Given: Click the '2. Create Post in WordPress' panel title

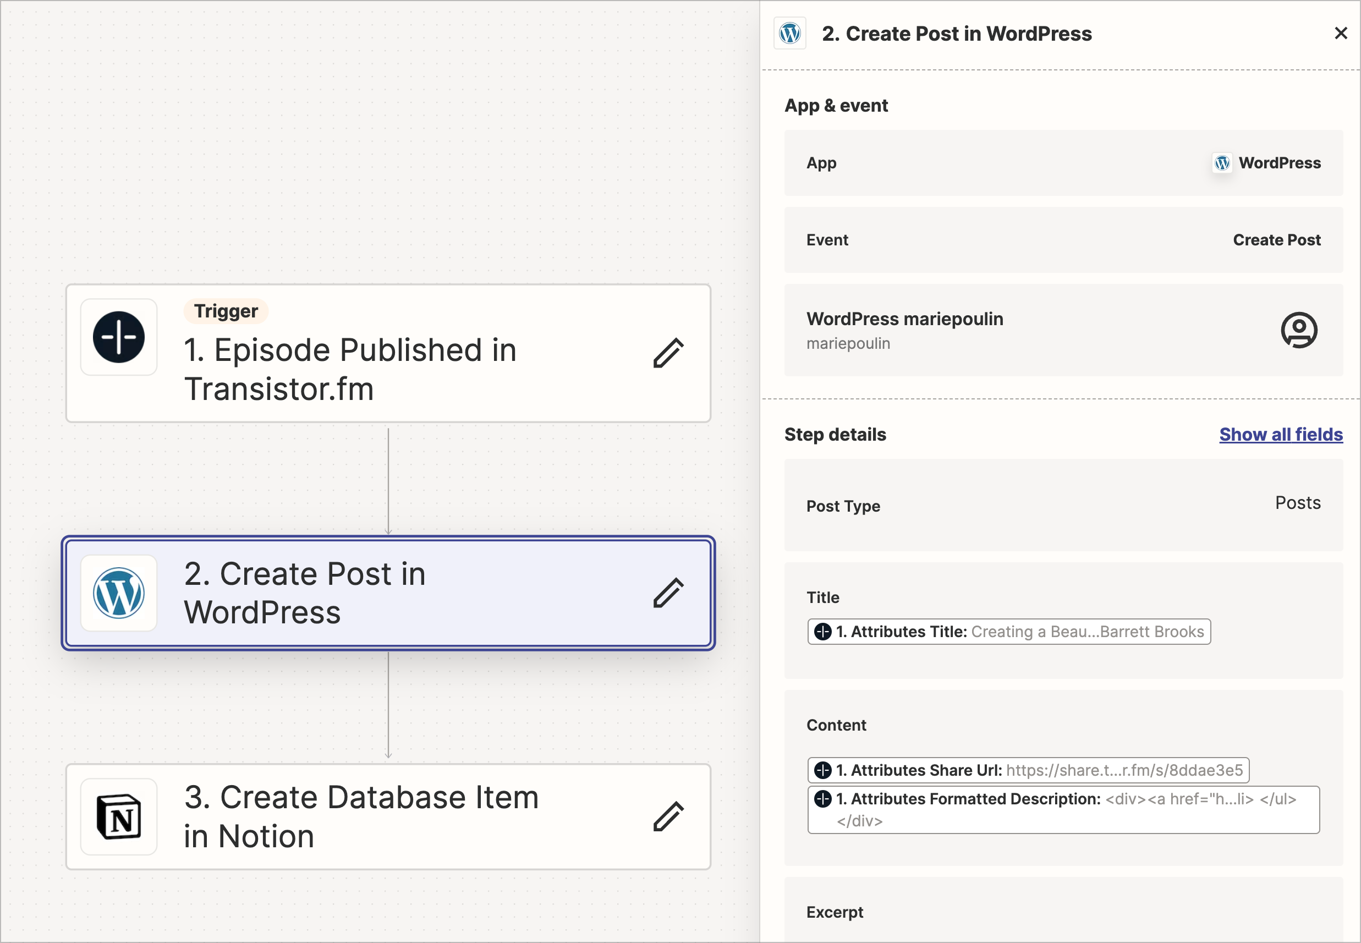Looking at the screenshot, I should 957,34.
